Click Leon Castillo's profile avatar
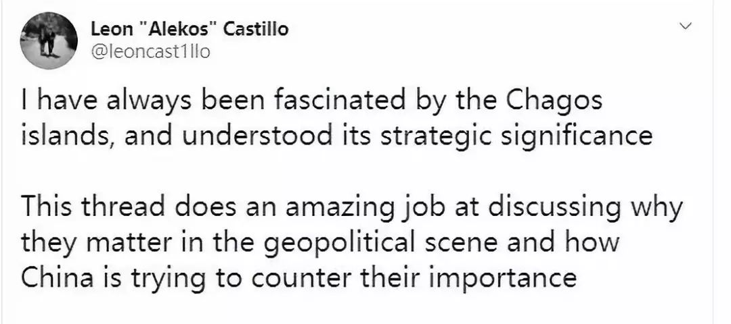 (47, 40)
